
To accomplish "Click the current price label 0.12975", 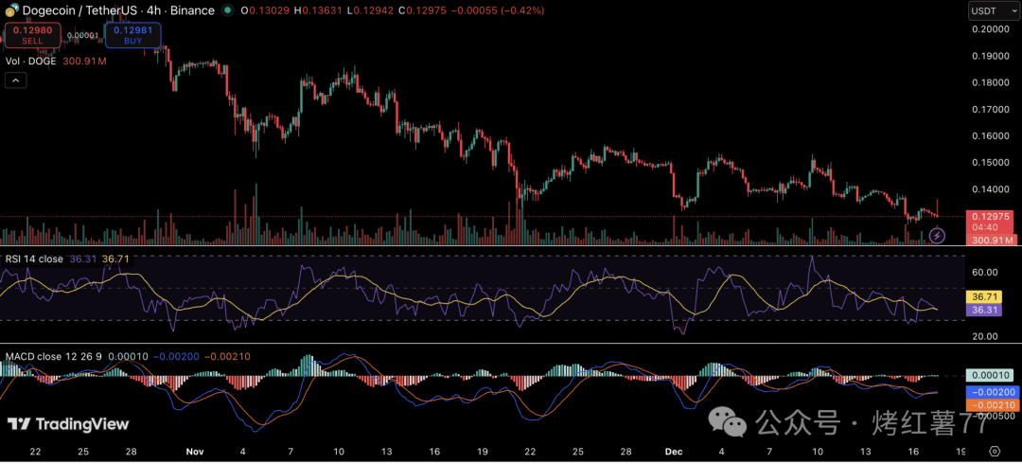I will 992,216.
